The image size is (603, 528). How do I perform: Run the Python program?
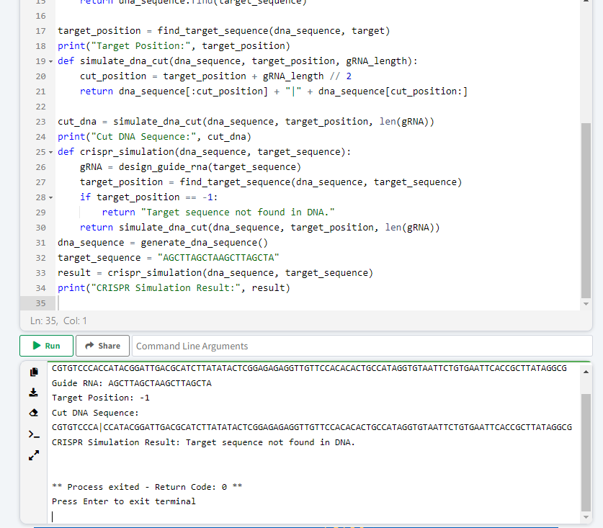pos(46,346)
